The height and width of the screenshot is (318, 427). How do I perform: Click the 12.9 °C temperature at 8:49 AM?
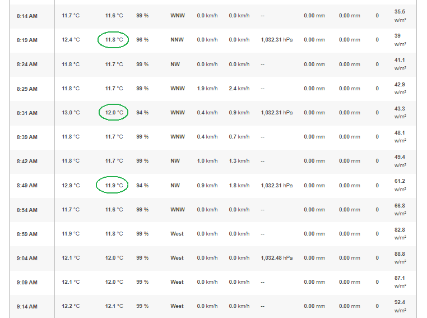tap(71, 186)
